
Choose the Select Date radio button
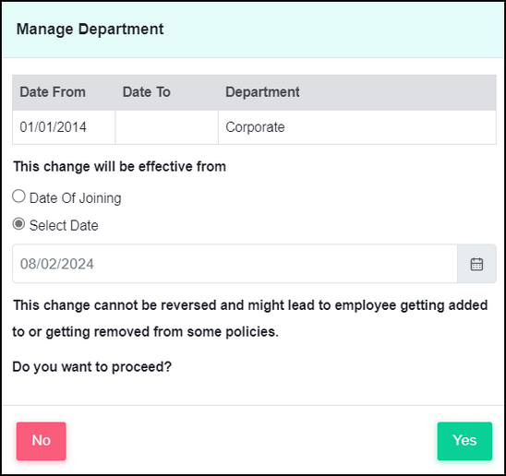pos(18,224)
